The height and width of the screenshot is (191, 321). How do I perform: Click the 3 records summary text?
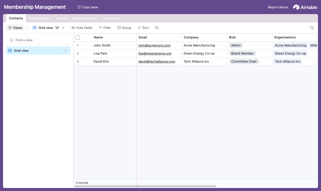(x=82, y=183)
